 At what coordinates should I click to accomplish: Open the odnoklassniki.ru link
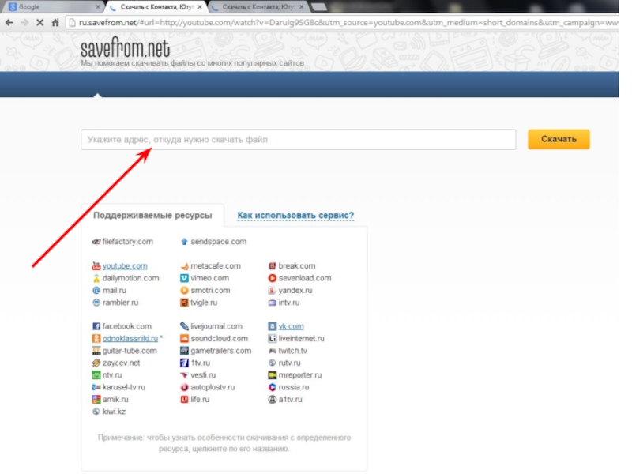(x=130, y=338)
